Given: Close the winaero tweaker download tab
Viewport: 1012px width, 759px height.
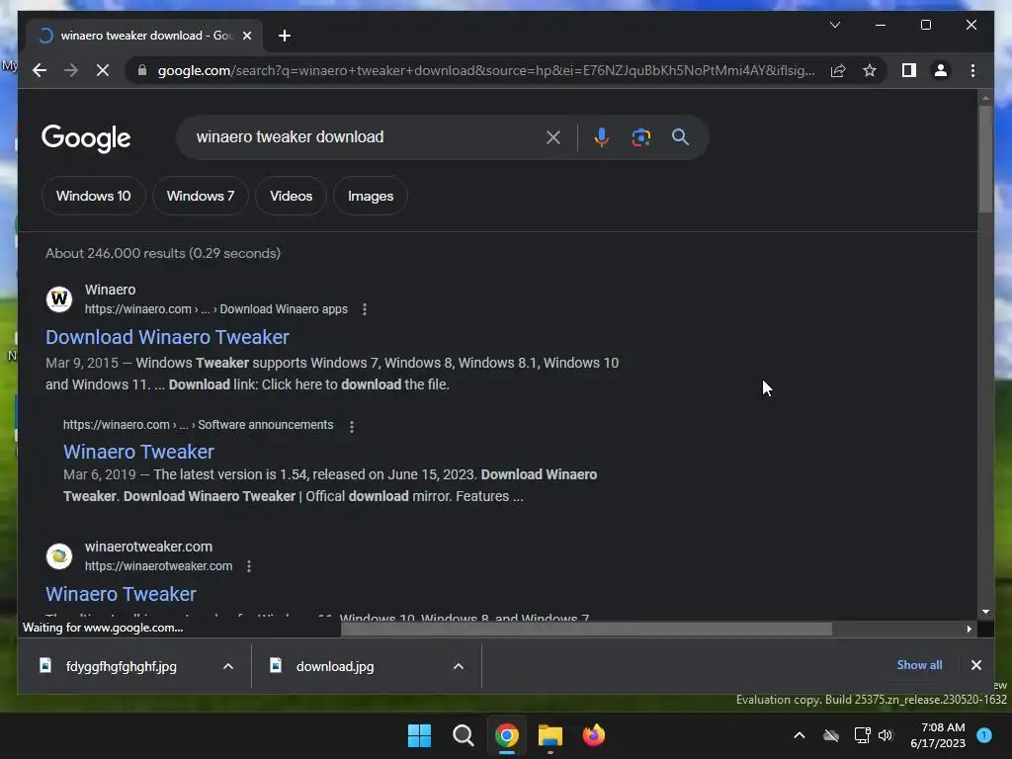Looking at the screenshot, I should click(246, 36).
